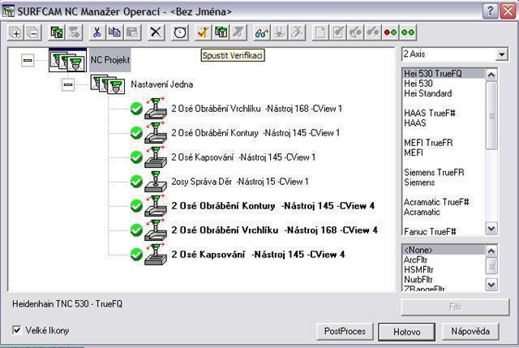Run verification with the red checkmark icon
Screen dimensions: 519x348
(x=204, y=32)
